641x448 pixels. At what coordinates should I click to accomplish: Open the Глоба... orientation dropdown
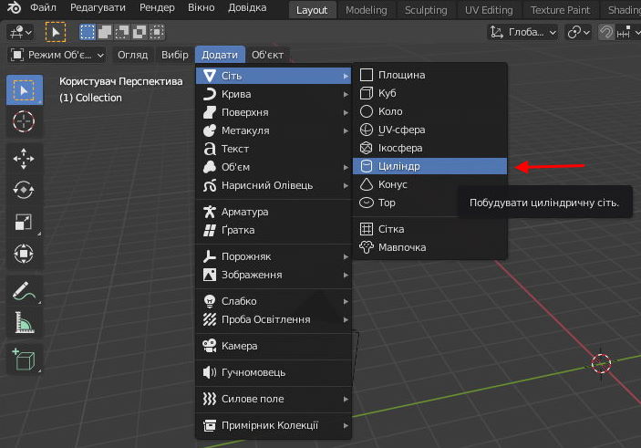click(523, 32)
